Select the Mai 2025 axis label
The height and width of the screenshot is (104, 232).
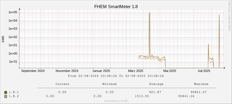(x=170, y=71)
